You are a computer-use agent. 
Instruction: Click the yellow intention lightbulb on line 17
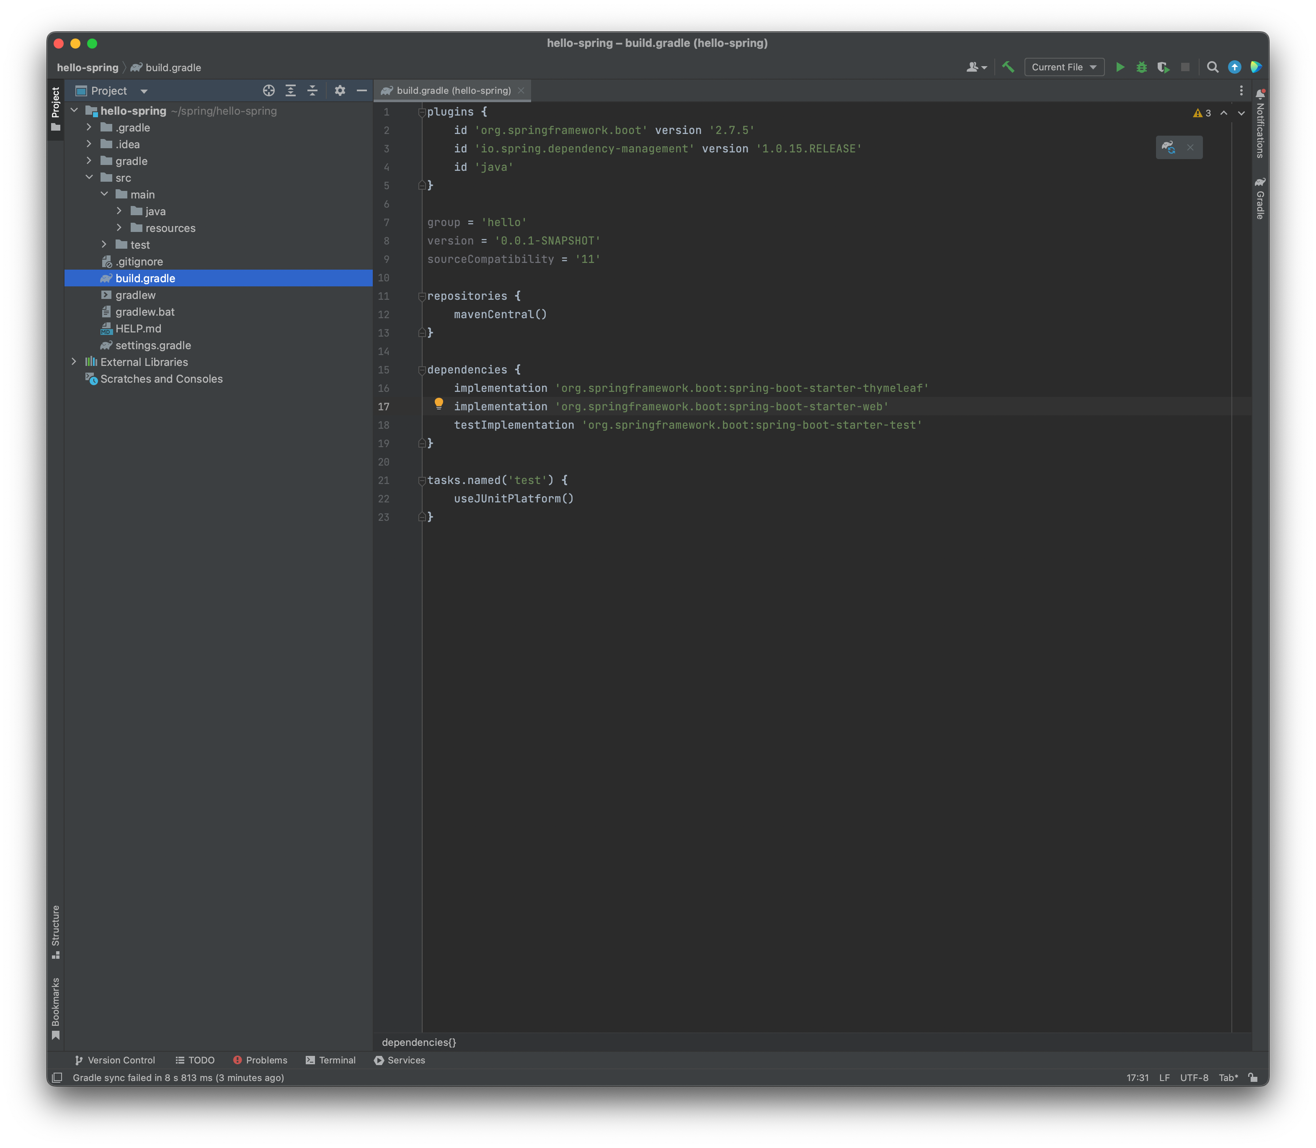point(439,404)
